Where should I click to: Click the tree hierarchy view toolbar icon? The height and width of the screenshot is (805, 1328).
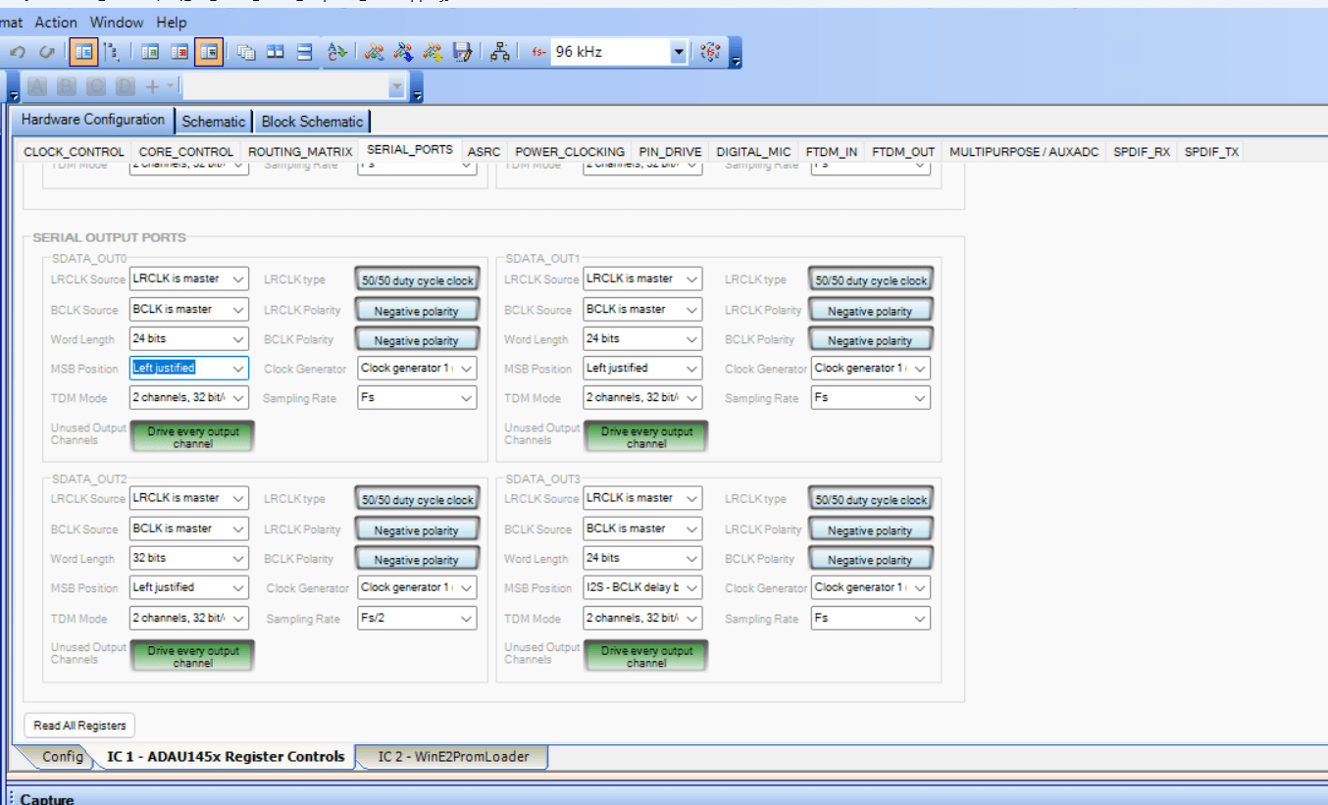[111, 52]
